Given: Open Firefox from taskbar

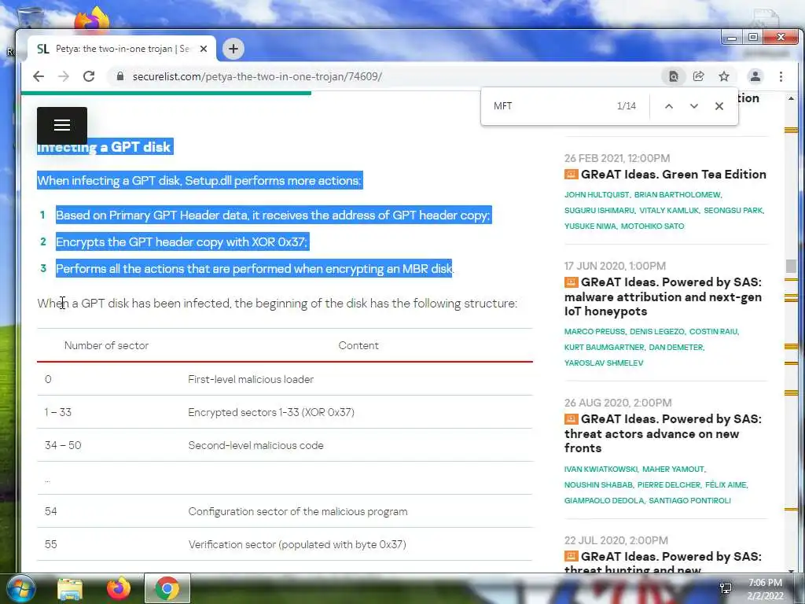Looking at the screenshot, I should click(119, 588).
